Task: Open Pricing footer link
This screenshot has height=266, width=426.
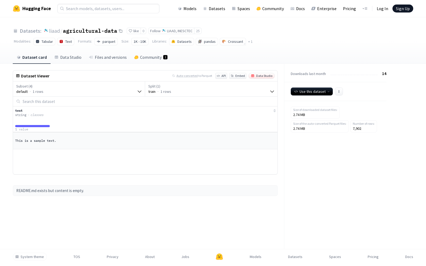Action: (x=373, y=257)
